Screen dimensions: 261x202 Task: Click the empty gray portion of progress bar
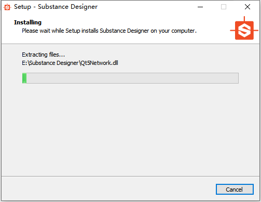pos(132,78)
